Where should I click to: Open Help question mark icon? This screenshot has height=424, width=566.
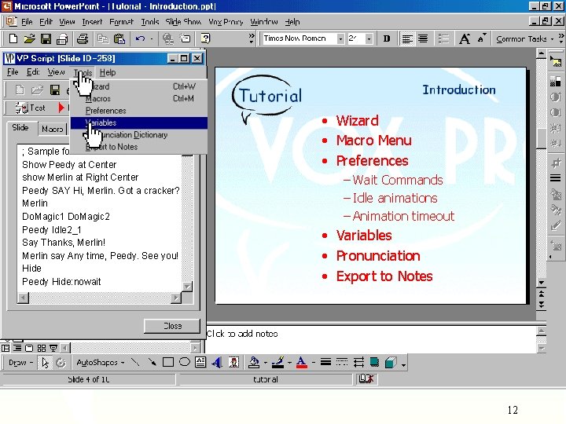[x=205, y=38]
